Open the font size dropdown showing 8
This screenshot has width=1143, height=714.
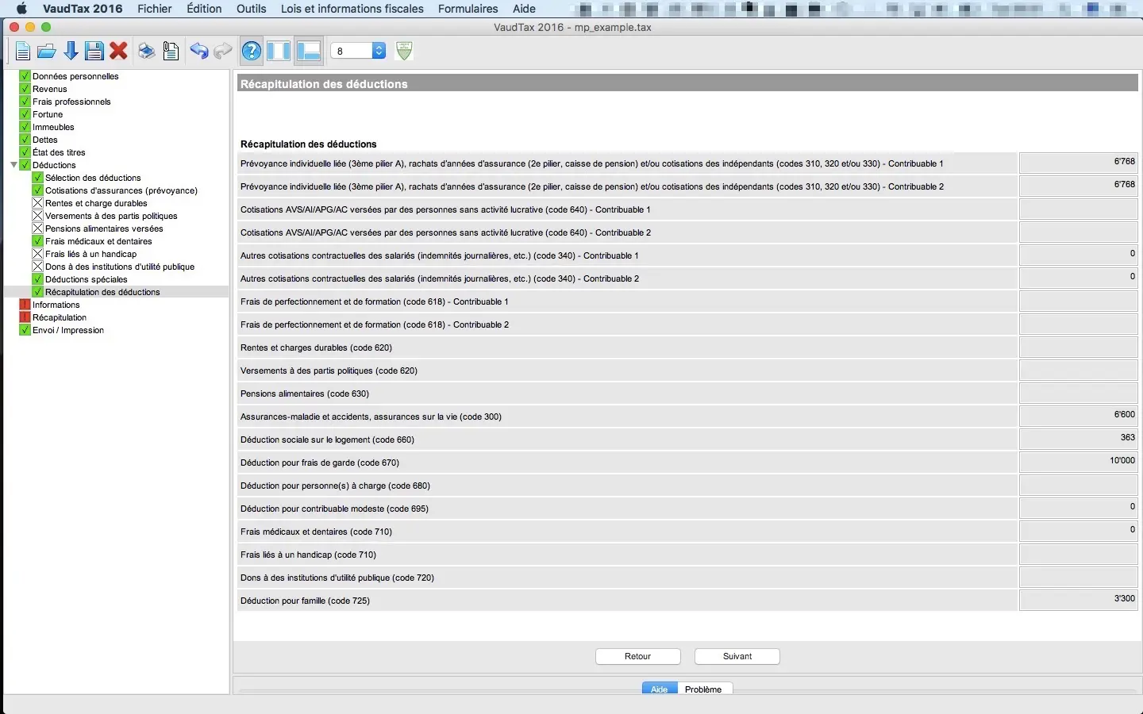point(358,51)
